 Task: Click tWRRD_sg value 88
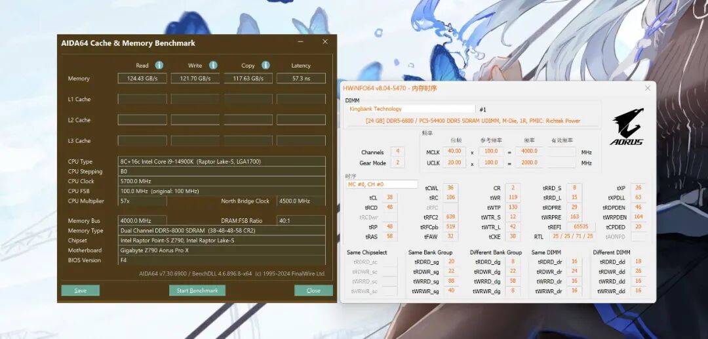pyautogui.click(x=451, y=281)
